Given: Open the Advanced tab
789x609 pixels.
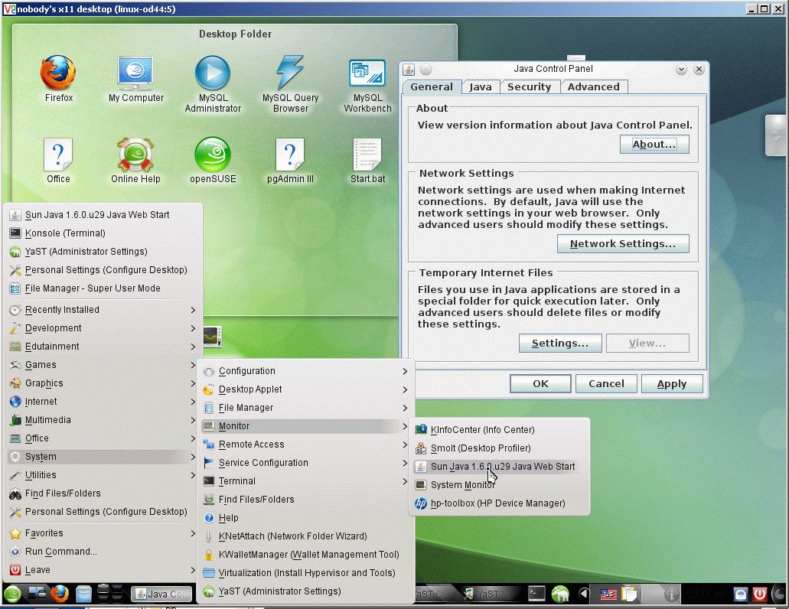Looking at the screenshot, I should tap(593, 86).
